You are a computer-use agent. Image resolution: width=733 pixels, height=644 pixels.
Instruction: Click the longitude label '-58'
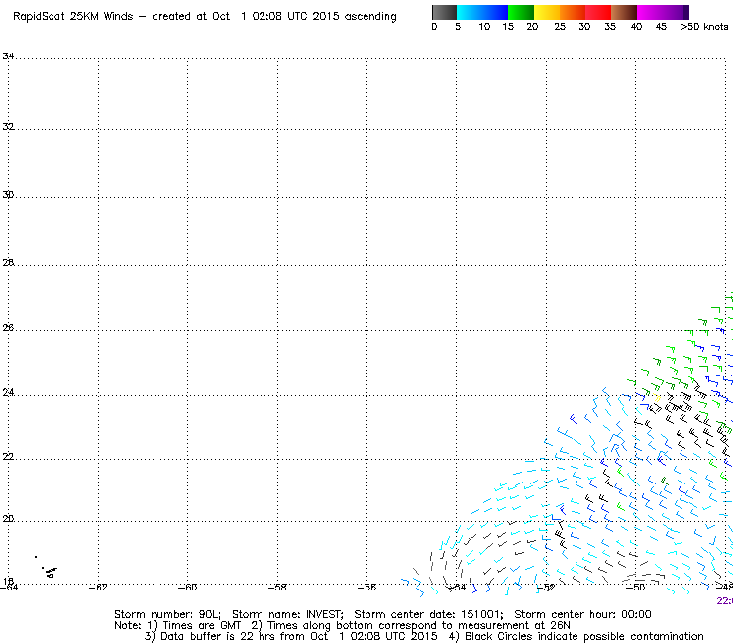pos(277,588)
